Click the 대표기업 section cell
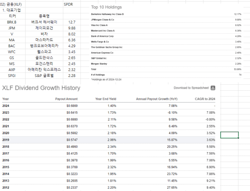Image resolution: width=250 pixels, height=191 pixels. [12, 11]
